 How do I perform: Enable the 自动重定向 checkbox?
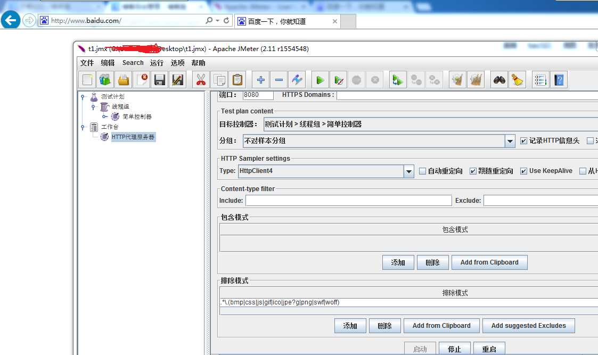[423, 171]
